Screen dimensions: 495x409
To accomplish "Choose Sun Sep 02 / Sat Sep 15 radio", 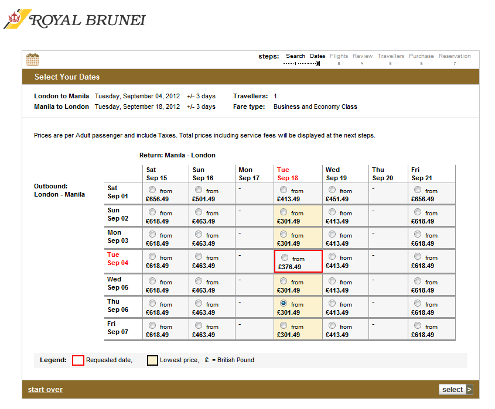I will (152, 212).
